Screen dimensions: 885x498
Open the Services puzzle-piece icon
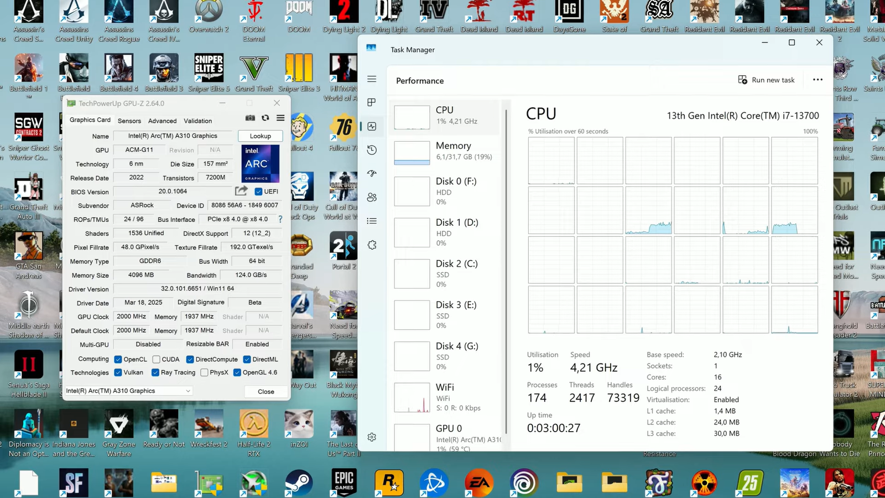click(372, 245)
